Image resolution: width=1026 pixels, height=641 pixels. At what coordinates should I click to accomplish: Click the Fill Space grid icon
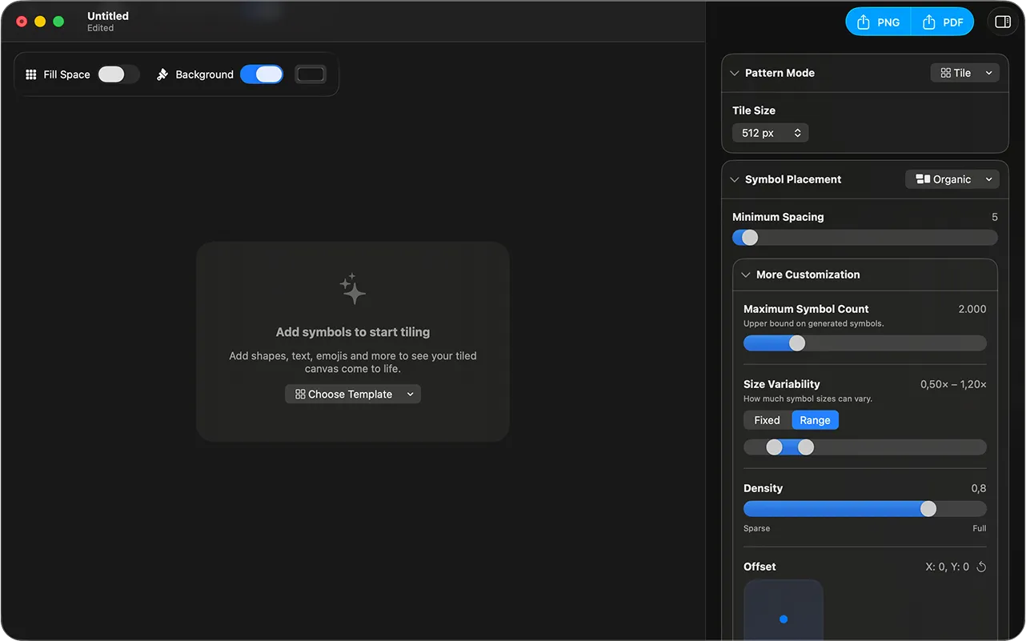[x=30, y=74]
